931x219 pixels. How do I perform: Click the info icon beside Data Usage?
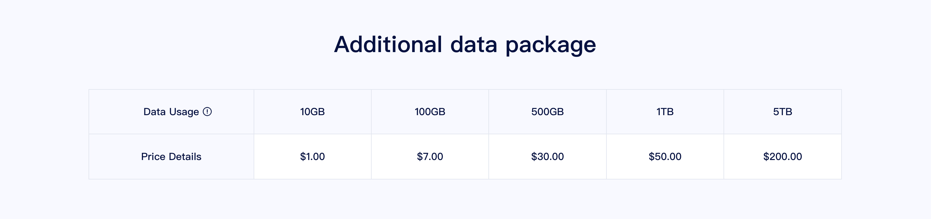click(x=207, y=112)
